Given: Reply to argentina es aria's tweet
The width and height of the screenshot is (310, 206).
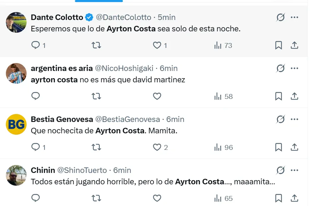Looking at the screenshot, I should point(36,96).
